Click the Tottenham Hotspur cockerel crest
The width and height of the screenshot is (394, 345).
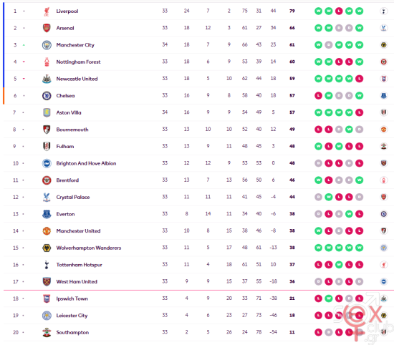(x=47, y=265)
